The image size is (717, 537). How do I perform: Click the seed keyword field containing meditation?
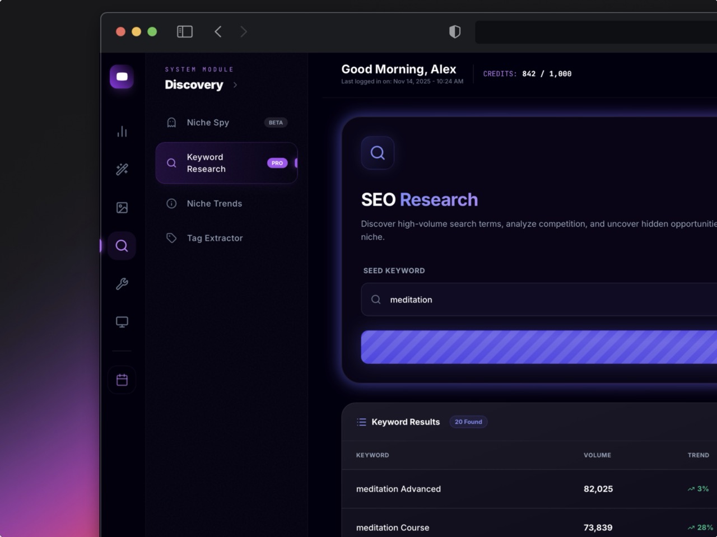pyautogui.click(x=539, y=300)
